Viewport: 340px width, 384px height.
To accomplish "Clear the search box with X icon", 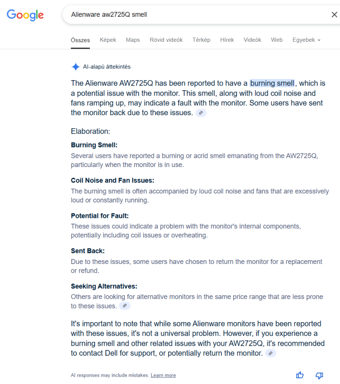I will [x=334, y=15].
